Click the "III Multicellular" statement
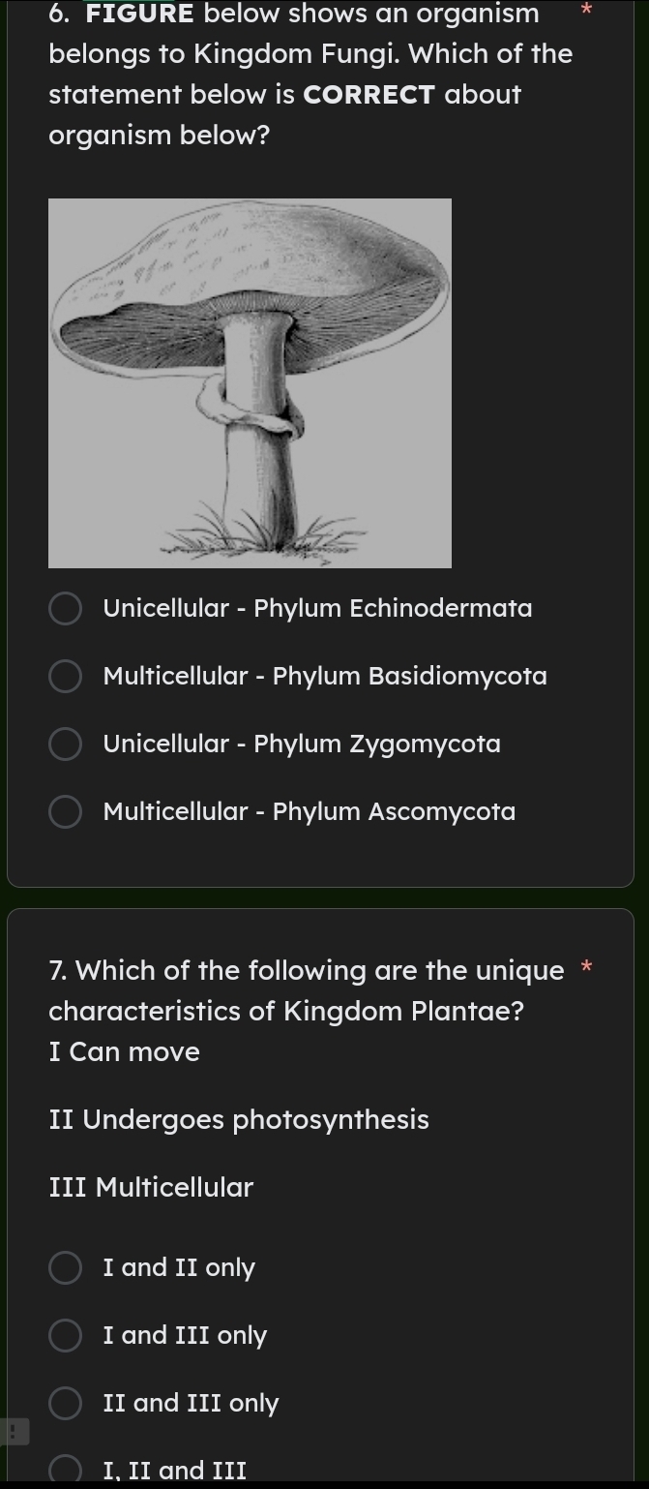 (151, 1187)
